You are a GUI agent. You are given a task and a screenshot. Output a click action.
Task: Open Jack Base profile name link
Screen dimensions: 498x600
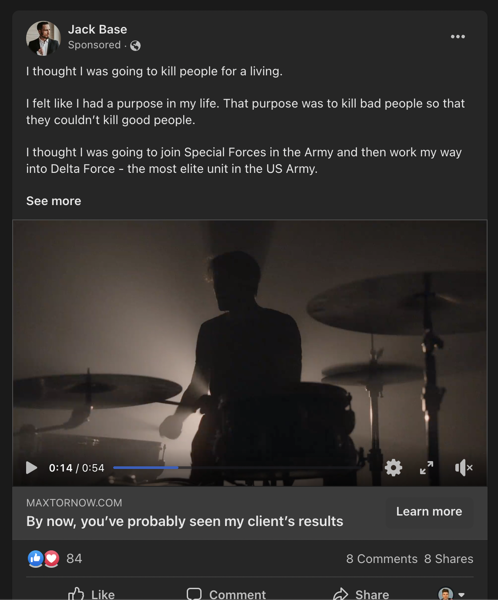pyautogui.click(x=98, y=29)
